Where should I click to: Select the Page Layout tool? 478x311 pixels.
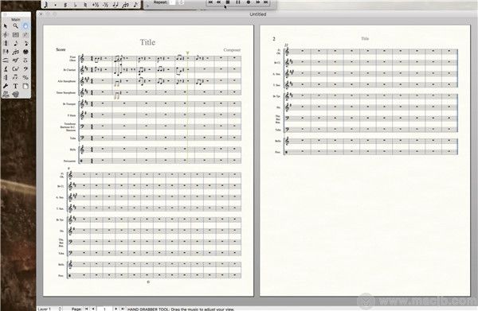point(25,86)
